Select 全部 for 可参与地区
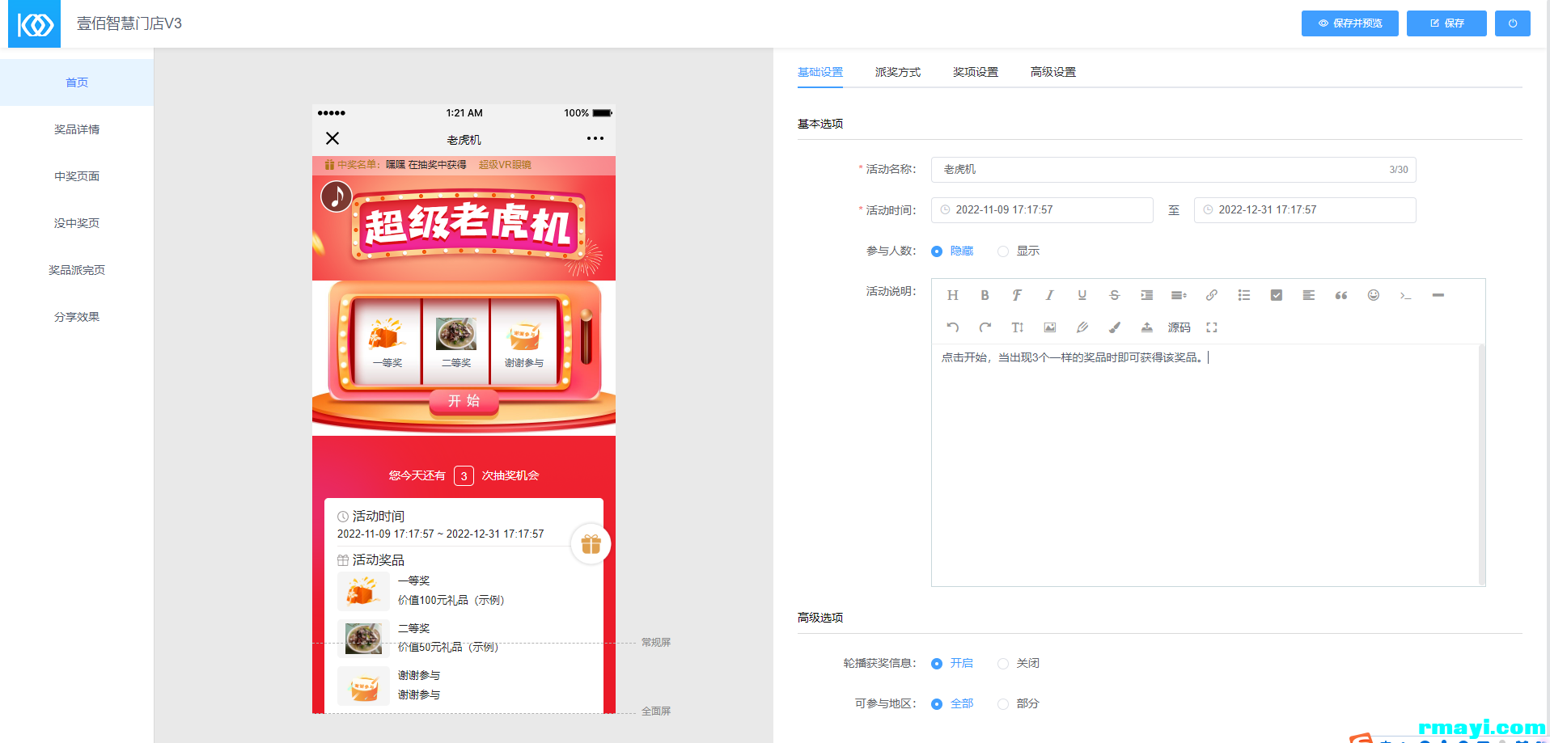The image size is (1550, 743). click(952, 704)
